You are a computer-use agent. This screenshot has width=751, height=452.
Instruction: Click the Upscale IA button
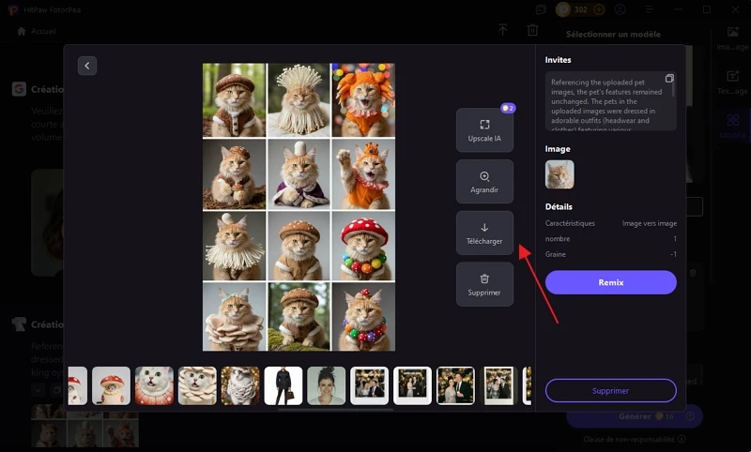(484, 130)
